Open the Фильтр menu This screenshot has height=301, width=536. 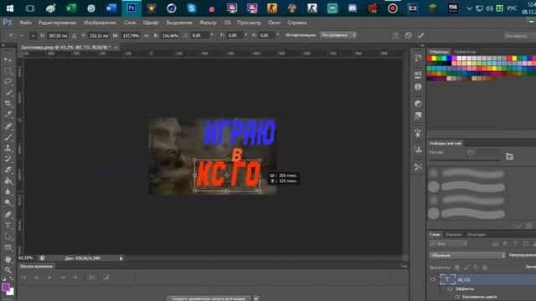click(x=208, y=23)
